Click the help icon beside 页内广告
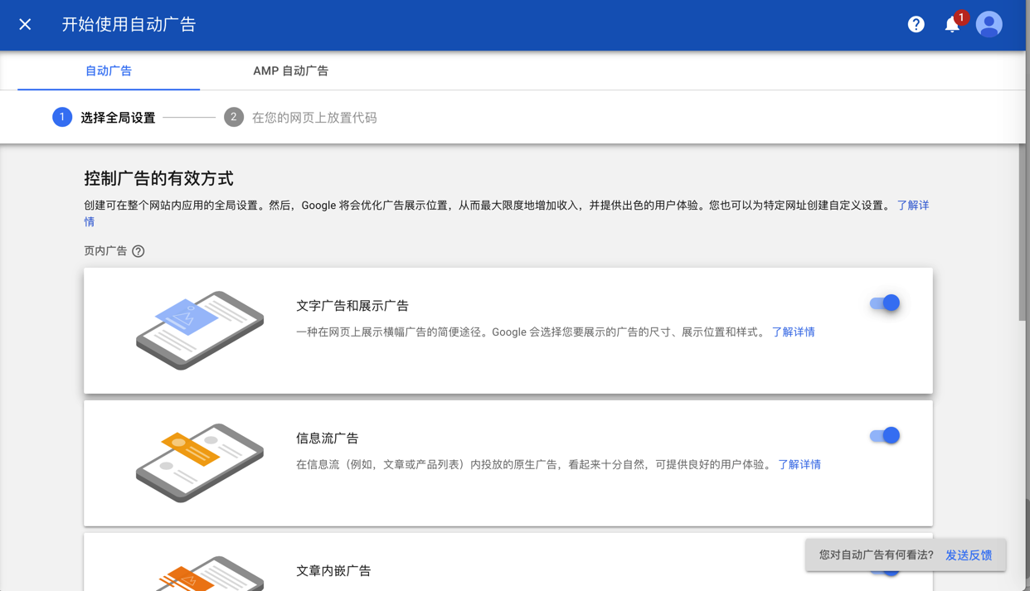 coord(138,251)
